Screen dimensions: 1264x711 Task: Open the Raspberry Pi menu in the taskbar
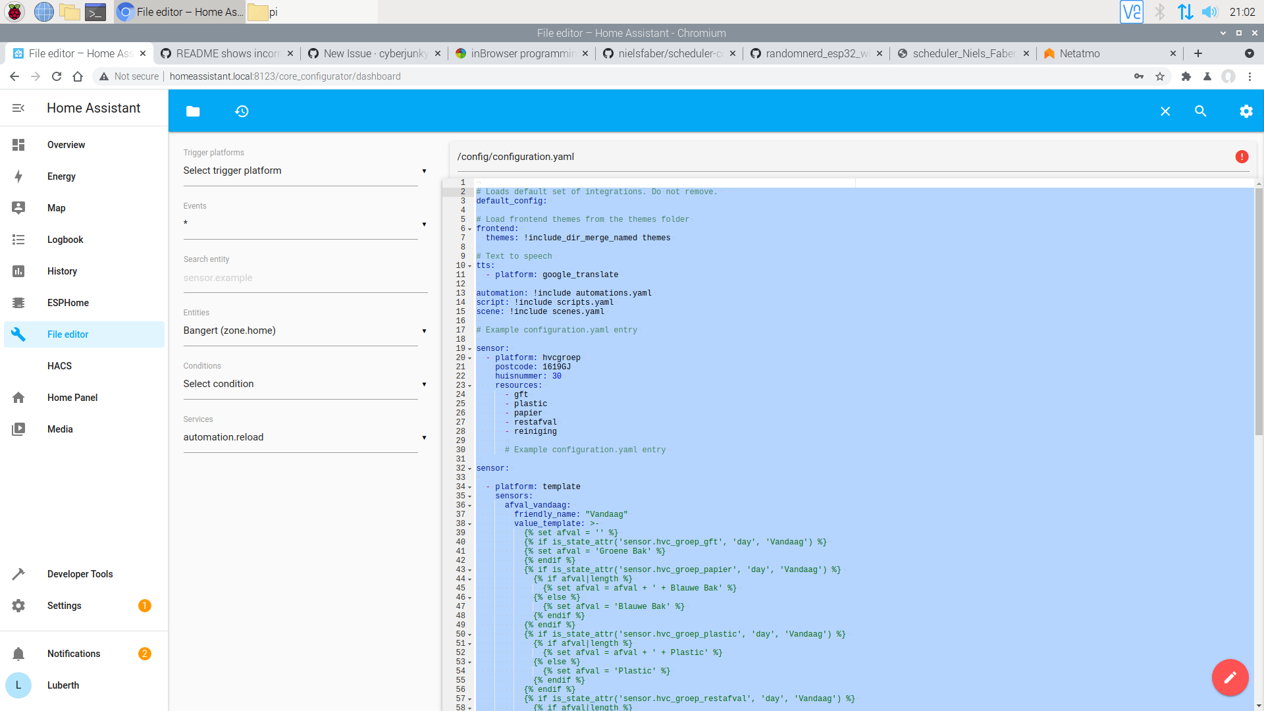coord(14,11)
